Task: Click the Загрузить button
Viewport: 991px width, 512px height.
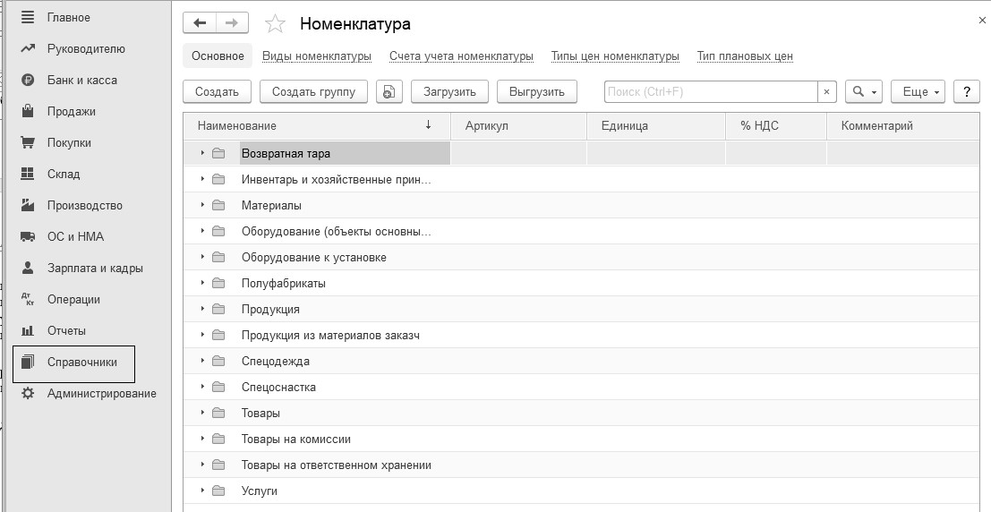Action: (449, 91)
